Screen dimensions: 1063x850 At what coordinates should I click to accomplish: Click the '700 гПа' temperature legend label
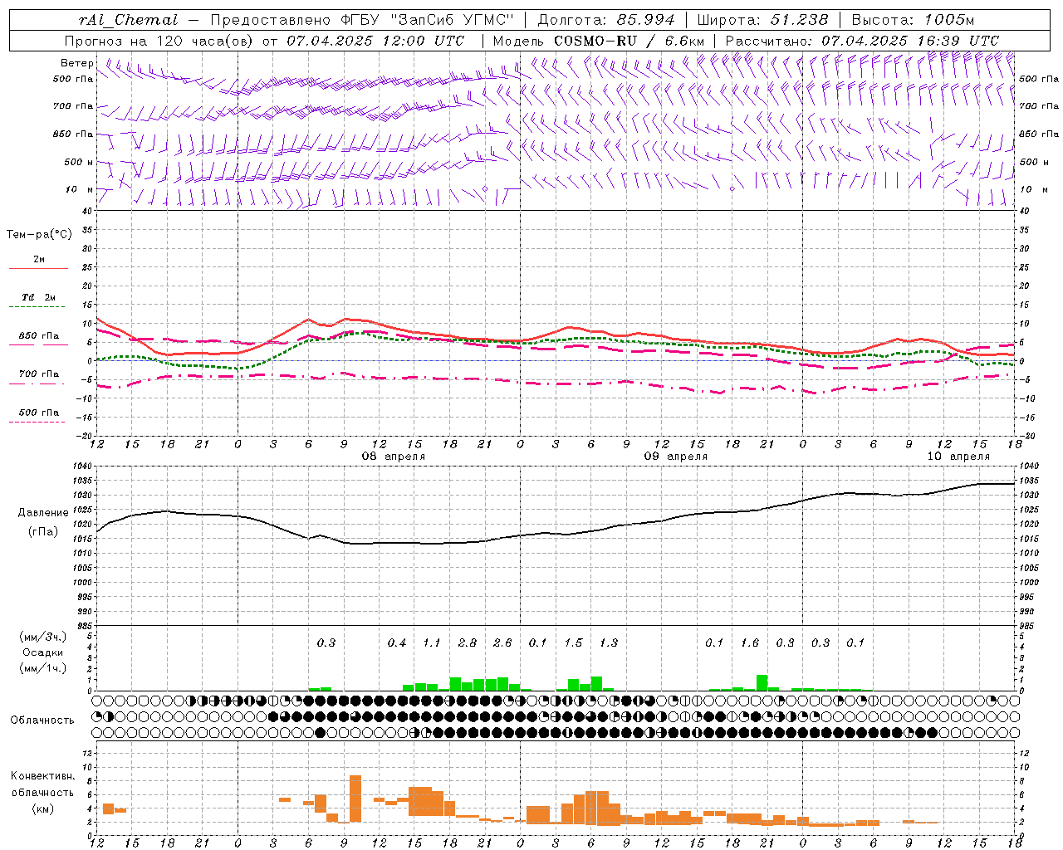click(39, 374)
